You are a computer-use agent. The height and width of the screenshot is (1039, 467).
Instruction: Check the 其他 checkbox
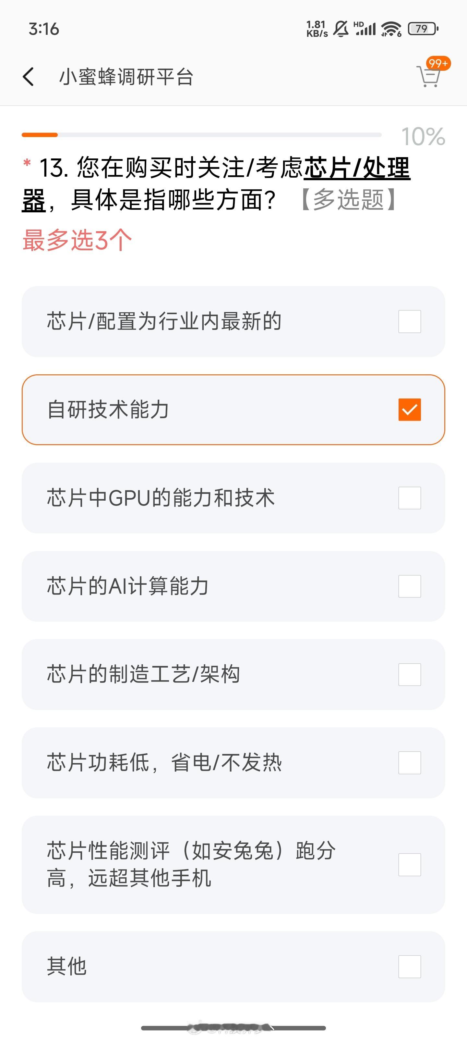409,966
